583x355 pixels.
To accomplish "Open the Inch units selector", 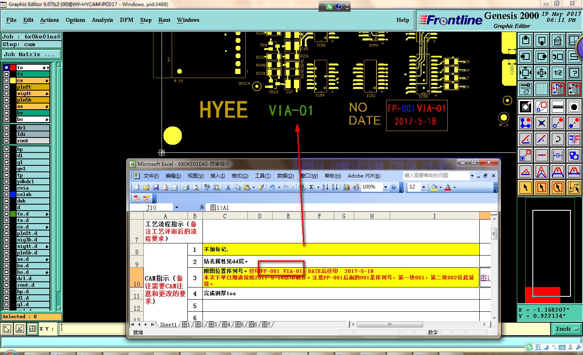I will tap(567, 329).
